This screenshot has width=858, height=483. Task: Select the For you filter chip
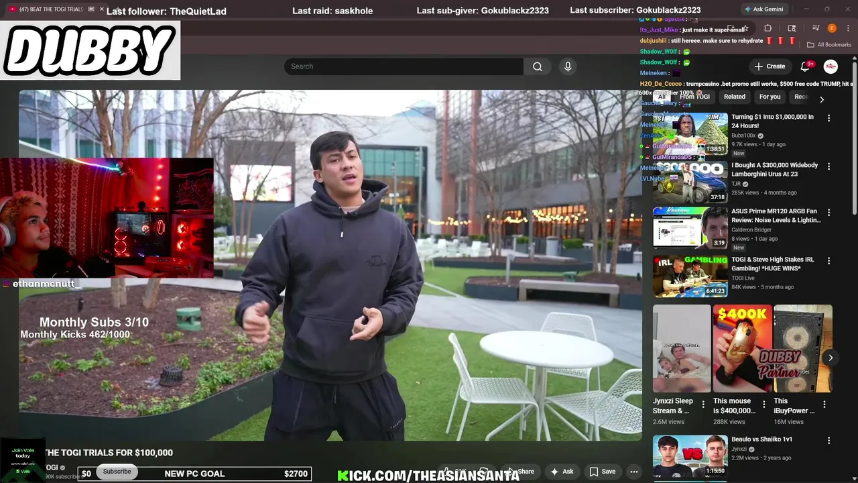click(770, 97)
